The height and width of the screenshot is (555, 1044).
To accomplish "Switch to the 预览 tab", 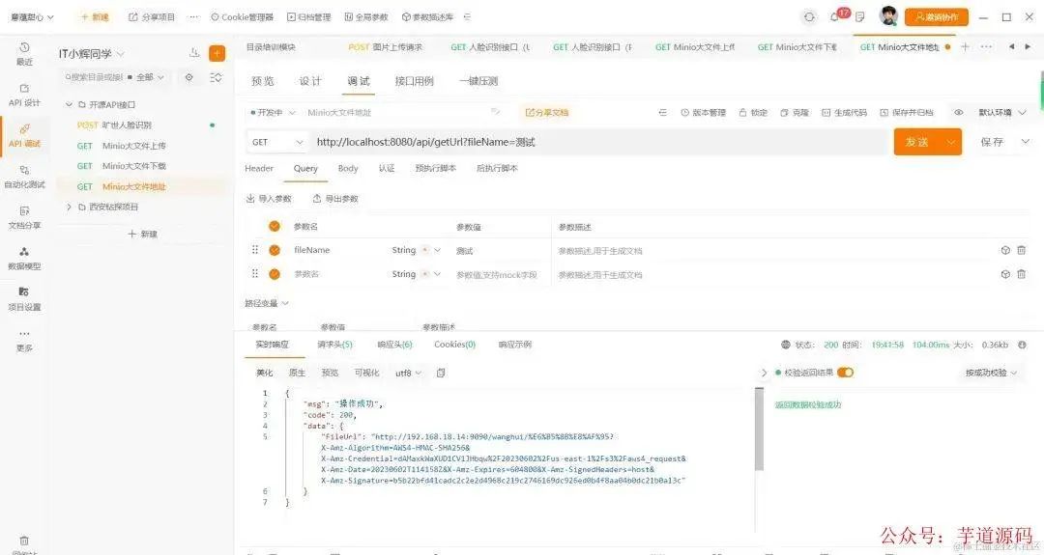I will (x=262, y=81).
